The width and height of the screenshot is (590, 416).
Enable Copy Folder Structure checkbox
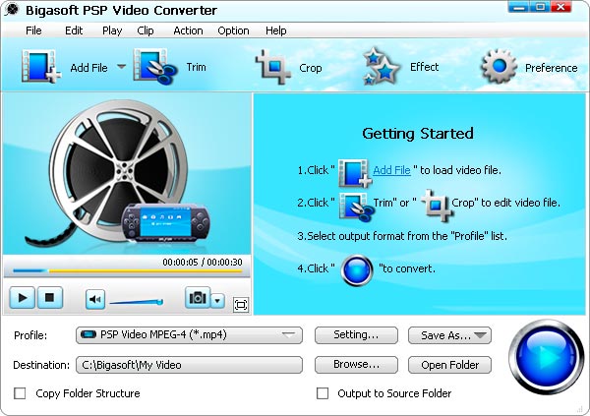pos(20,393)
